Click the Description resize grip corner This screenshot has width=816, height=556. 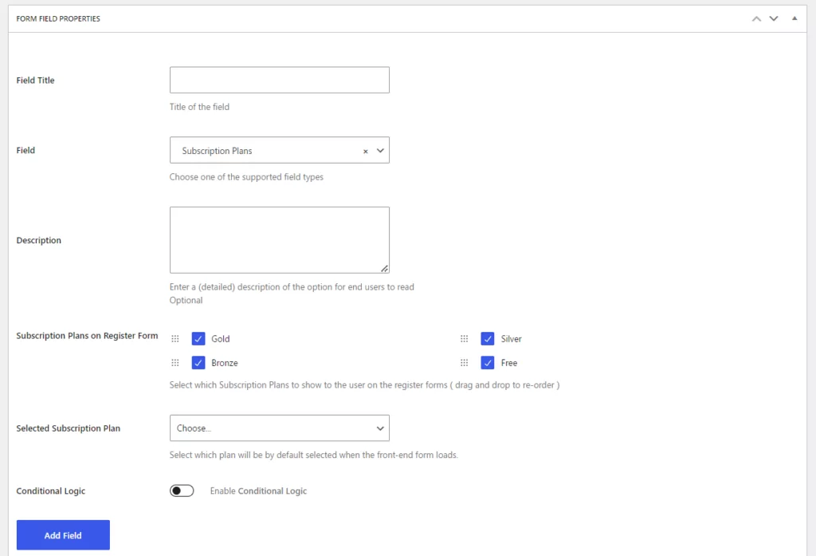coord(384,268)
